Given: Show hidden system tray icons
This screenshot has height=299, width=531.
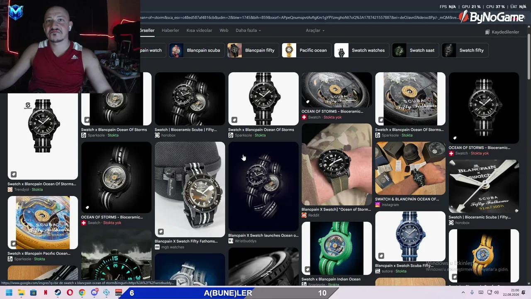Looking at the screenshot, I should (463, 293).
